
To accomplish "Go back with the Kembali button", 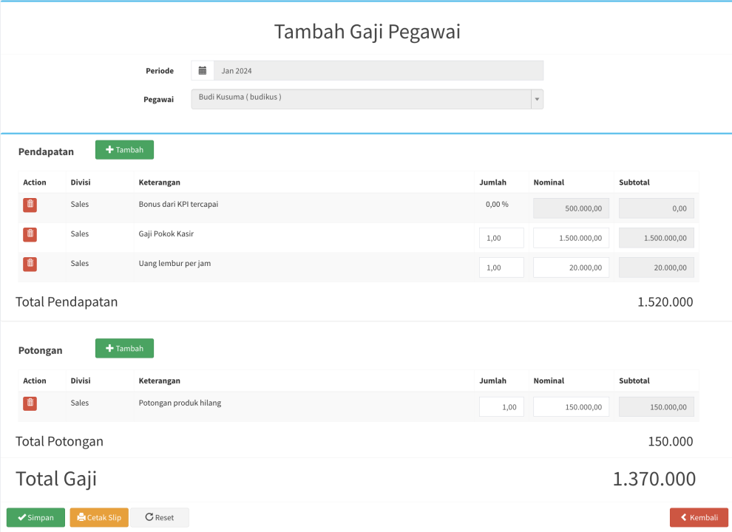I will pyautogui.click(x=699, y=517).
